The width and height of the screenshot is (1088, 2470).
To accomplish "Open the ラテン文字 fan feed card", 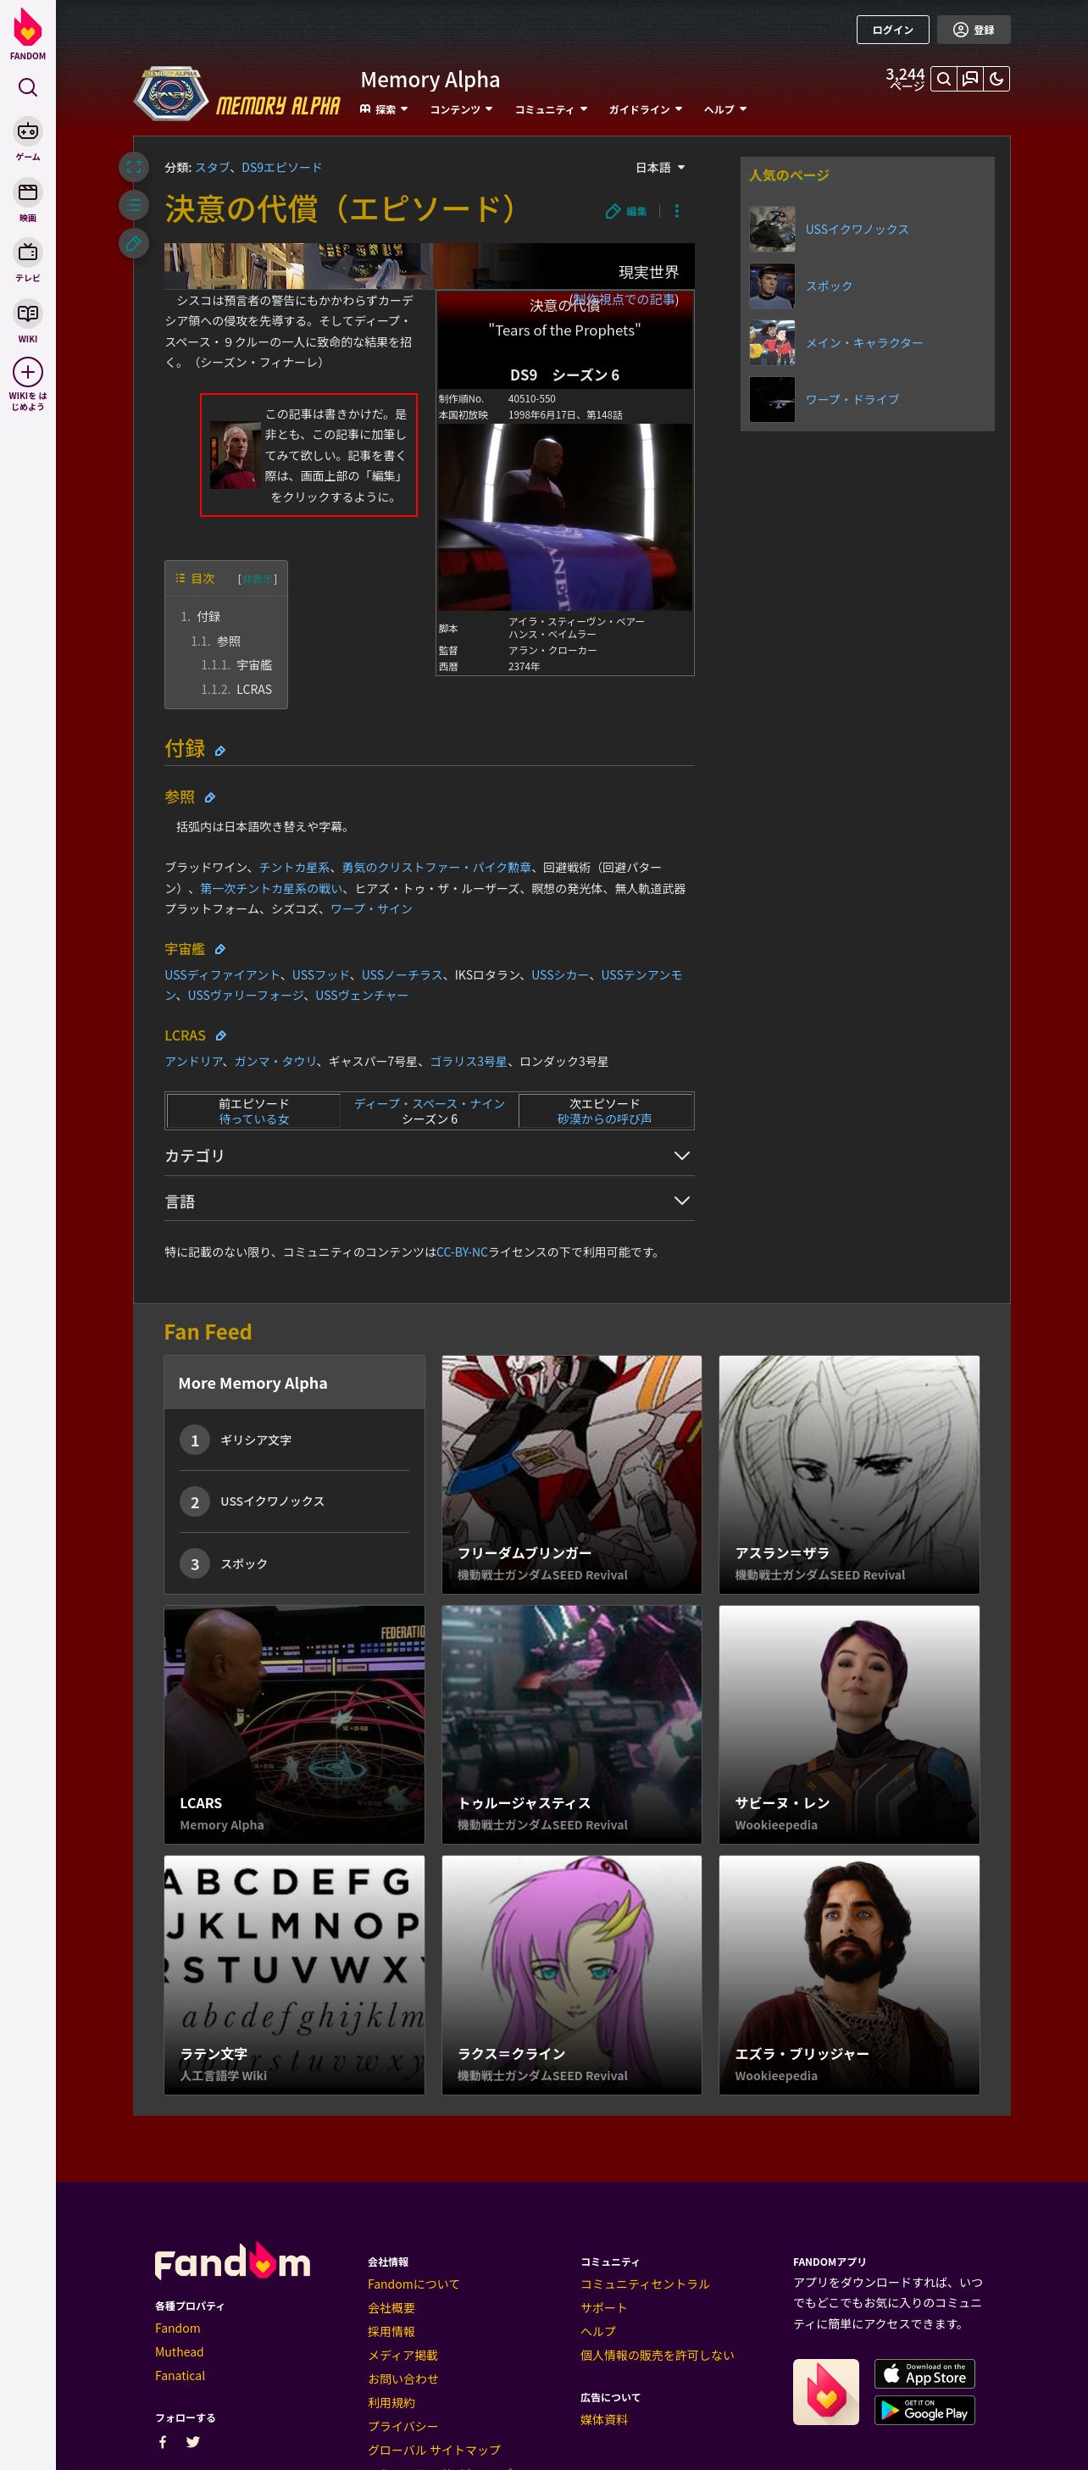I will (294, 1974).
